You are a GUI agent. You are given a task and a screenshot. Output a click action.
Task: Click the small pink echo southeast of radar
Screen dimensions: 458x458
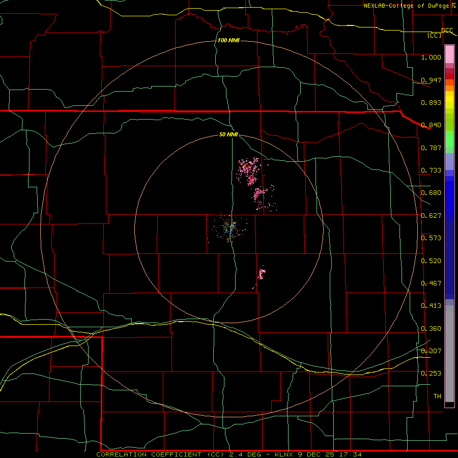[261, 273]
